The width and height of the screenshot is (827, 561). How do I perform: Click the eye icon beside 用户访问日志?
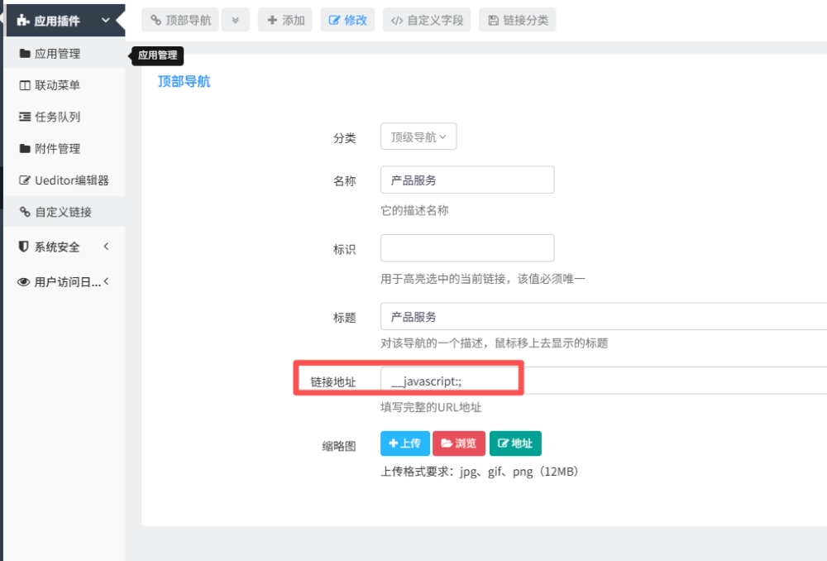tap(23, 282)
